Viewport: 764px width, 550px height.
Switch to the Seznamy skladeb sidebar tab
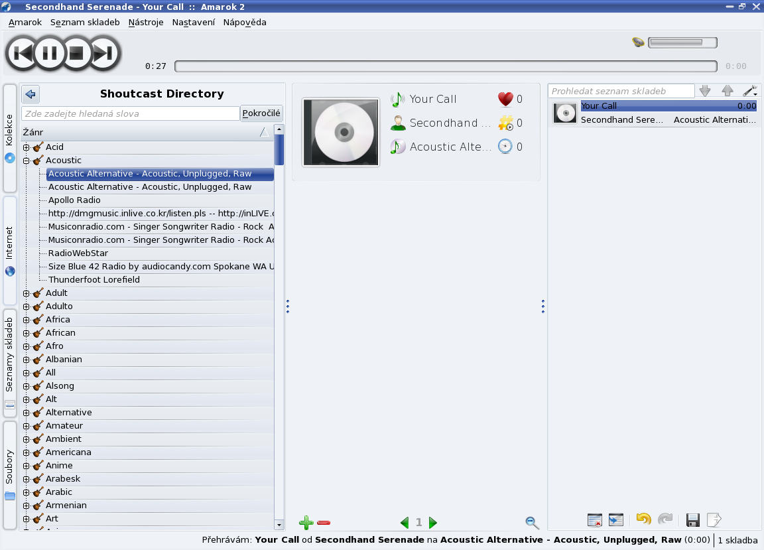click(x=10, y=364)
